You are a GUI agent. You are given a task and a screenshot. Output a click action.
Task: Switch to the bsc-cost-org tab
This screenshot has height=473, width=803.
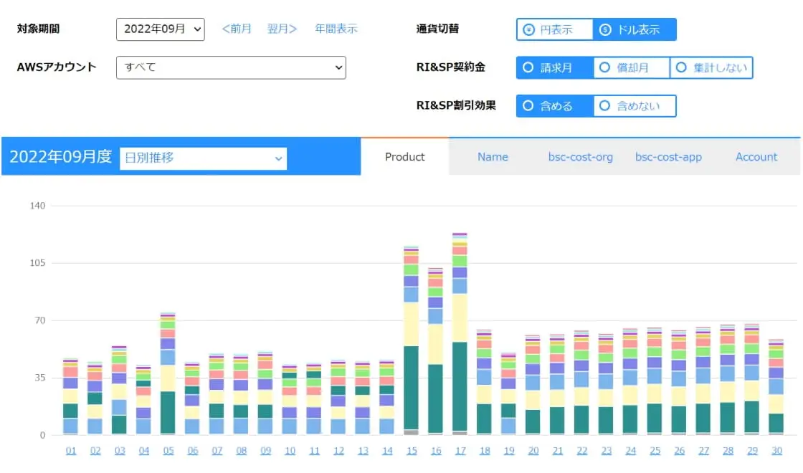point(580,157)
